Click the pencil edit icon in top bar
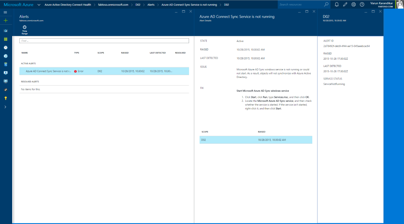The image size is (404, 224). 345,4
